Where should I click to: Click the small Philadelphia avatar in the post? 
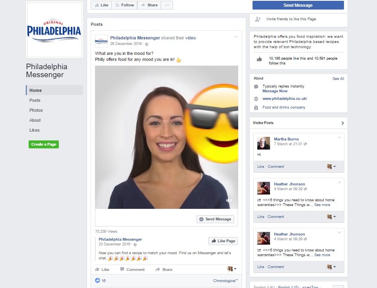click(x=101, y=41)
